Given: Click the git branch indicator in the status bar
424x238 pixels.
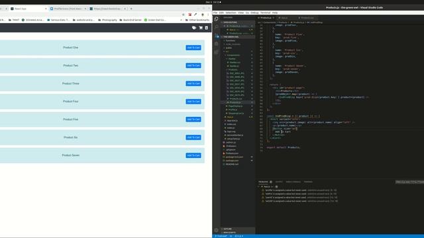Looking at the screenshot, I should pos(221,236).
